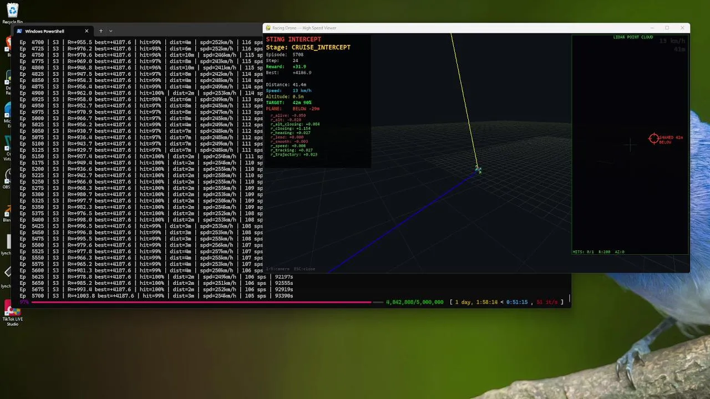Click the r_trajectory: +0.023 reward term

click(x=293, y=155)
